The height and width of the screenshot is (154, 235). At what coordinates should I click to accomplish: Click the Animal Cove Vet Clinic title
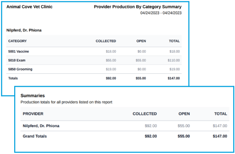(29, 7)
